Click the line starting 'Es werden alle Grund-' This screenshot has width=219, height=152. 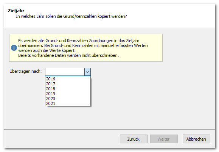(x=79, y=41)
